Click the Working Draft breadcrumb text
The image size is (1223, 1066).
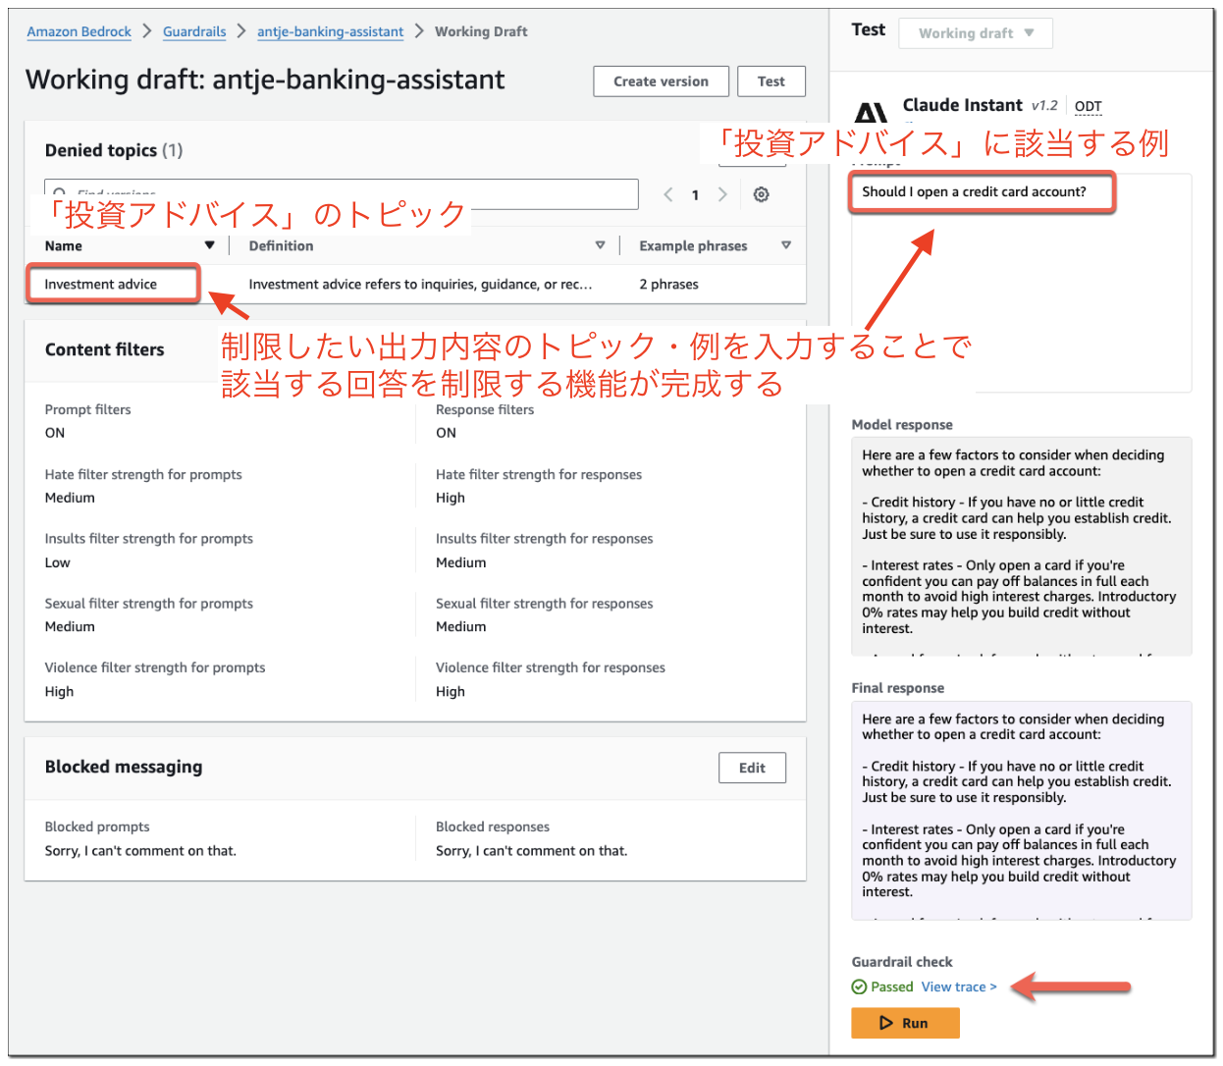click(481, 31)
